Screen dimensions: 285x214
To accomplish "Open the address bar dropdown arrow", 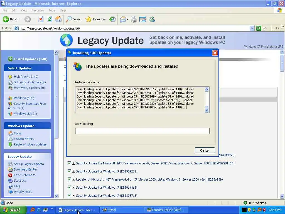I will click(252, 28).
